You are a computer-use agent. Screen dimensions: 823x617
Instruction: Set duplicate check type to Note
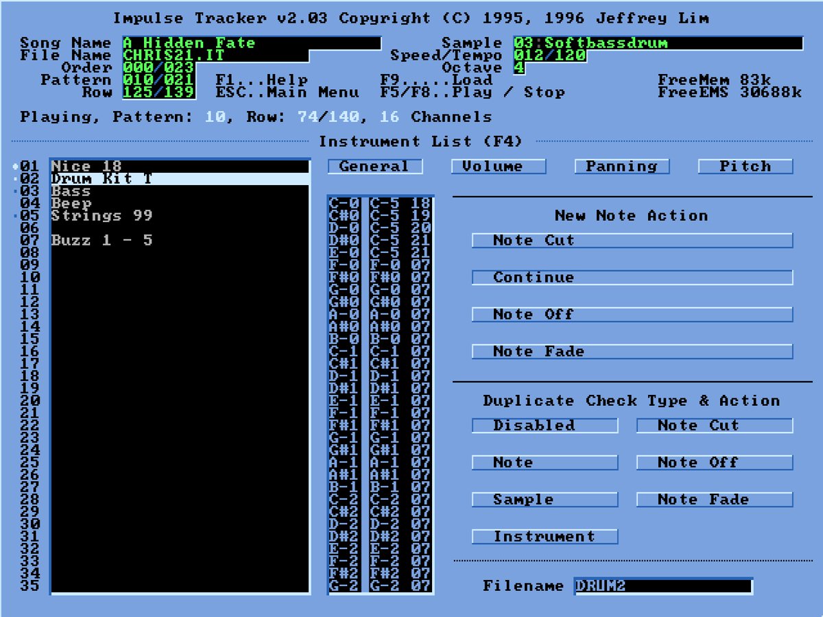click(x=545, y=463)
